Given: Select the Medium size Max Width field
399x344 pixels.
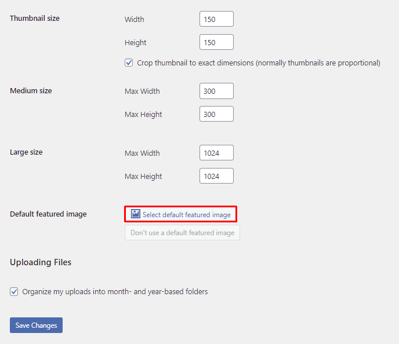Looking at the screenshot, I should coord(216,91).
